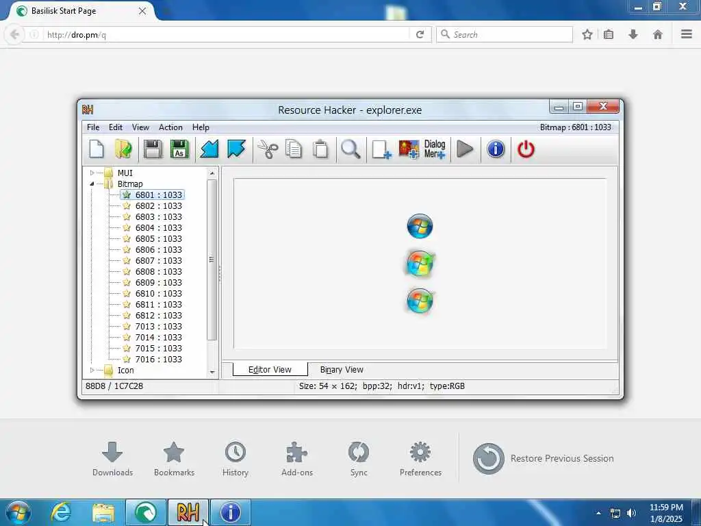This screenshot has width=701, height=526.
Task: Open Bookmarks on Basilisk start page
Action: click(x=174, y=459)
